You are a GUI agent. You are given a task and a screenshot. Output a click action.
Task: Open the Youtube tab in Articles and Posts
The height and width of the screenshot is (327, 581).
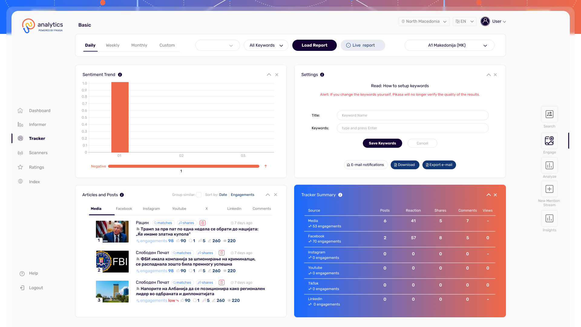click(x=179, y=209)
